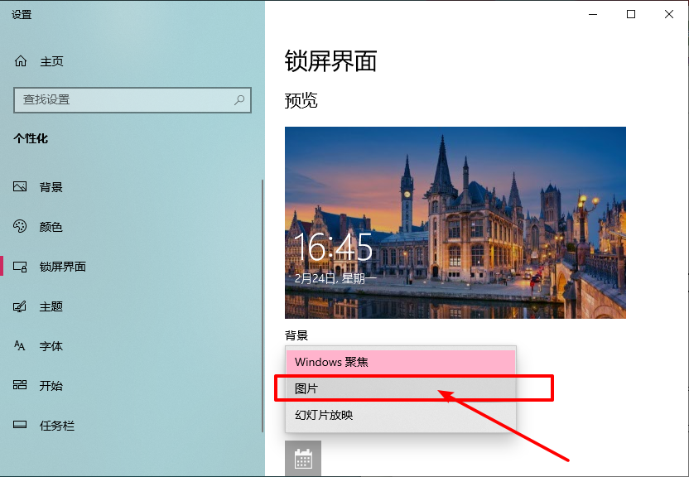Pick 幻灯片放映 from the background dropdown
Viewport: 689px width, 477px height.
[x=401, y=415]
